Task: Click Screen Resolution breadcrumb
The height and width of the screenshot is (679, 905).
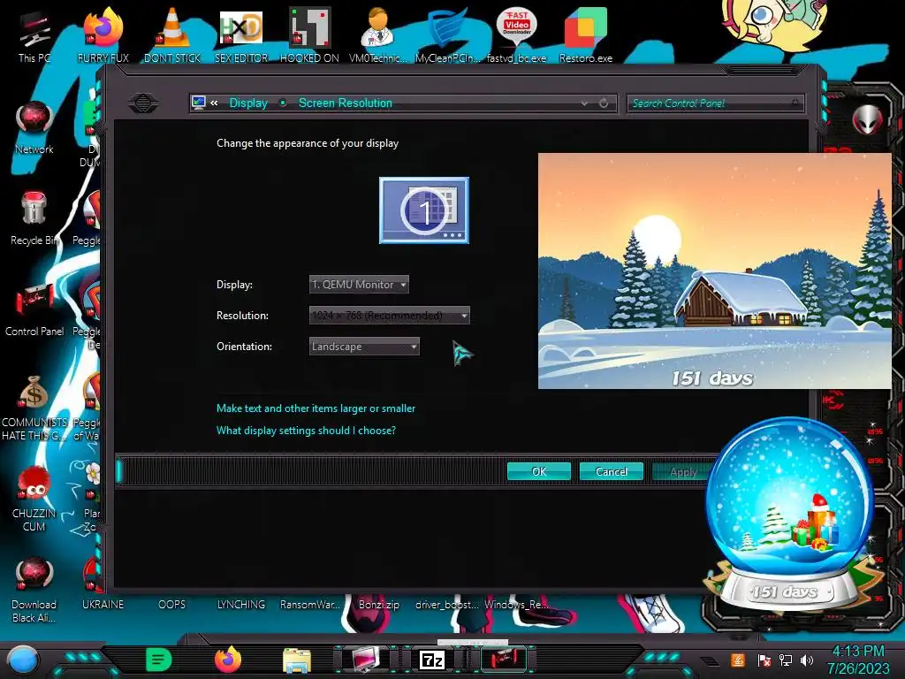Action: coord(346,103)
